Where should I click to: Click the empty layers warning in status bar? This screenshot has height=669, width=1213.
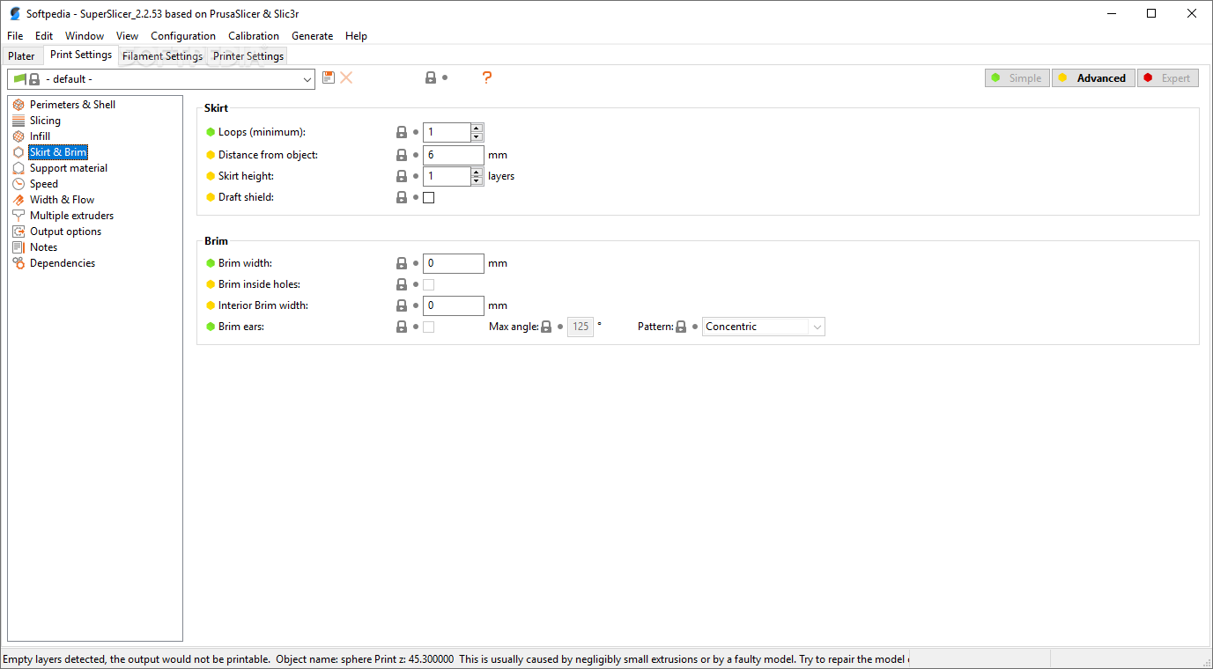click(x=455, y=658)
